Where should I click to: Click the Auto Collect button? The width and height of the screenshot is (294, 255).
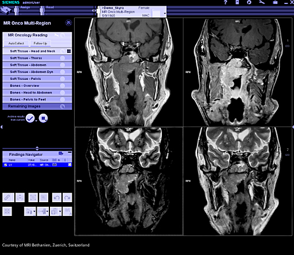coord(16,44)
